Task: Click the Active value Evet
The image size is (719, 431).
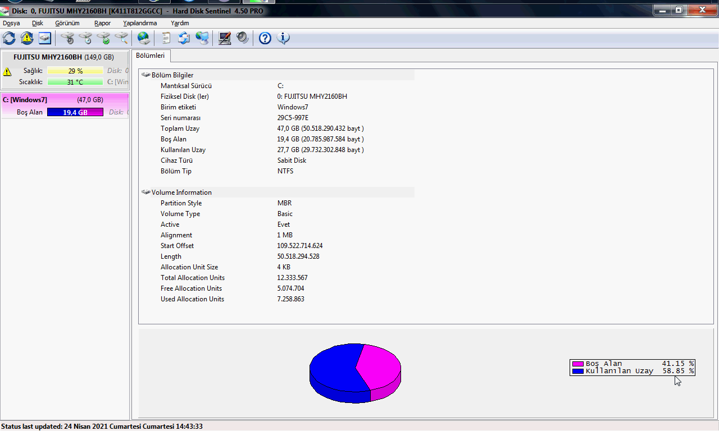Action: 284,224
